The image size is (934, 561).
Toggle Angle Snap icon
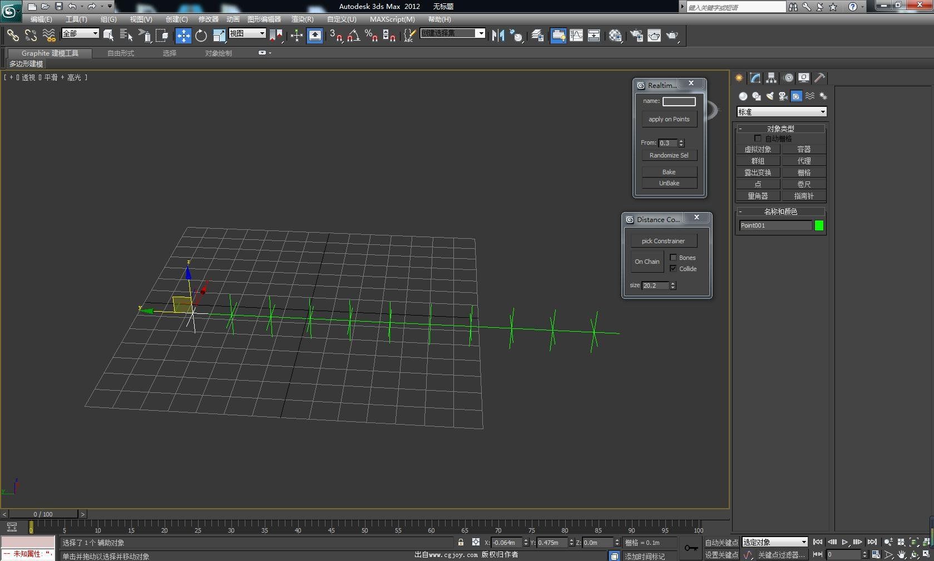tap(353, 36)
